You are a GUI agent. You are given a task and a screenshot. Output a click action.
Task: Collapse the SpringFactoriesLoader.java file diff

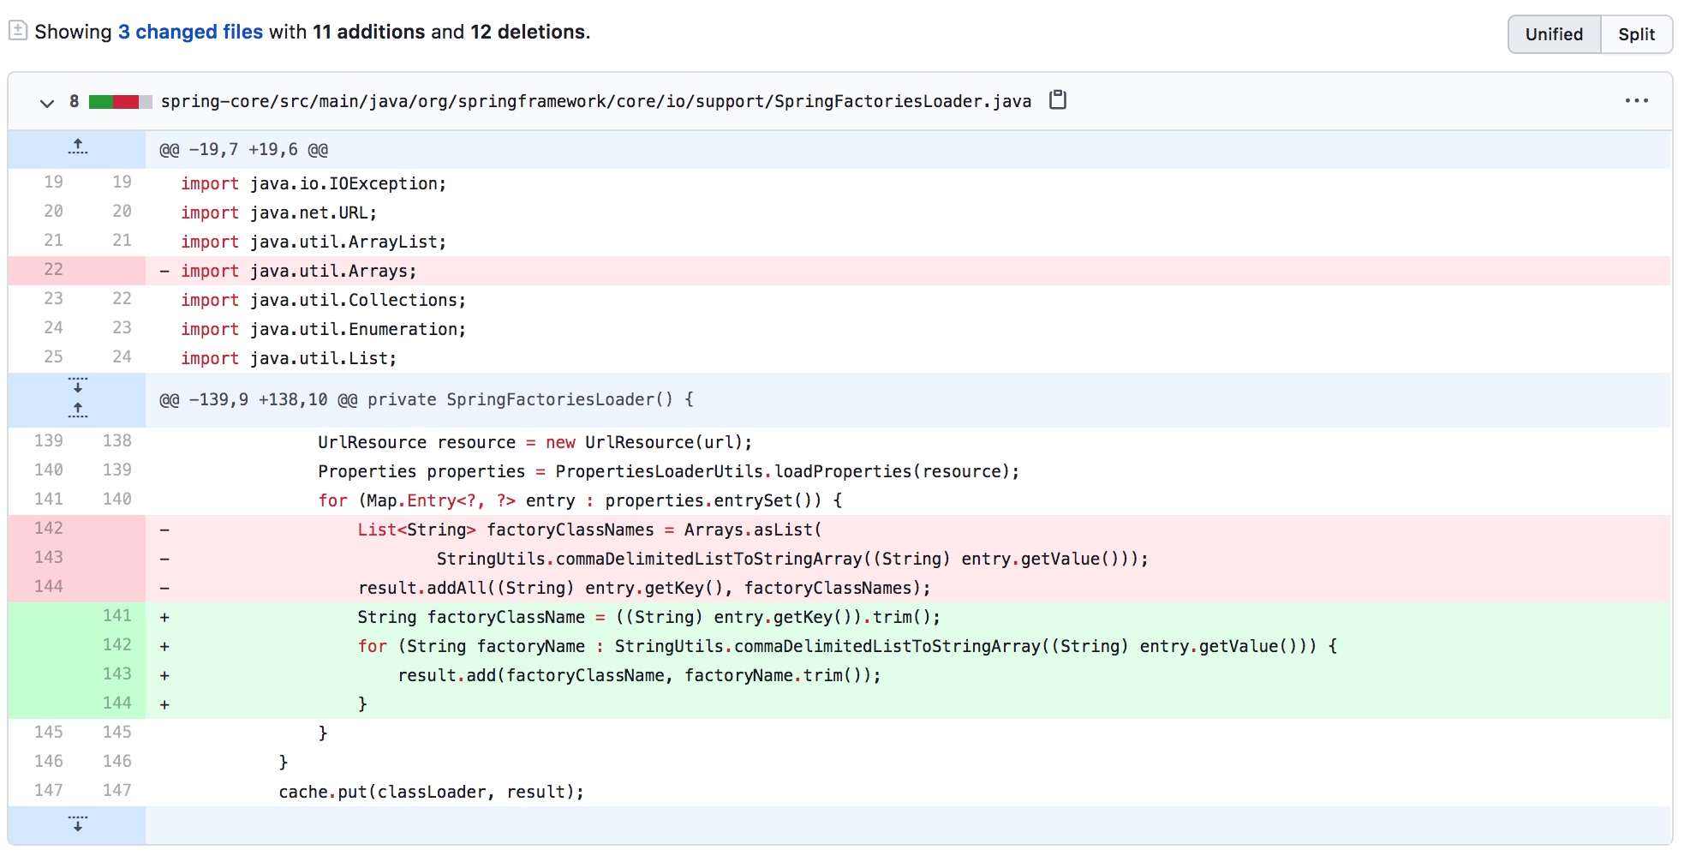46,103
